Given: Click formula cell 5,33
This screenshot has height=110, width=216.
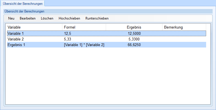Looking at the screenshot, I should pyautogui.click(x=67, y=39).
